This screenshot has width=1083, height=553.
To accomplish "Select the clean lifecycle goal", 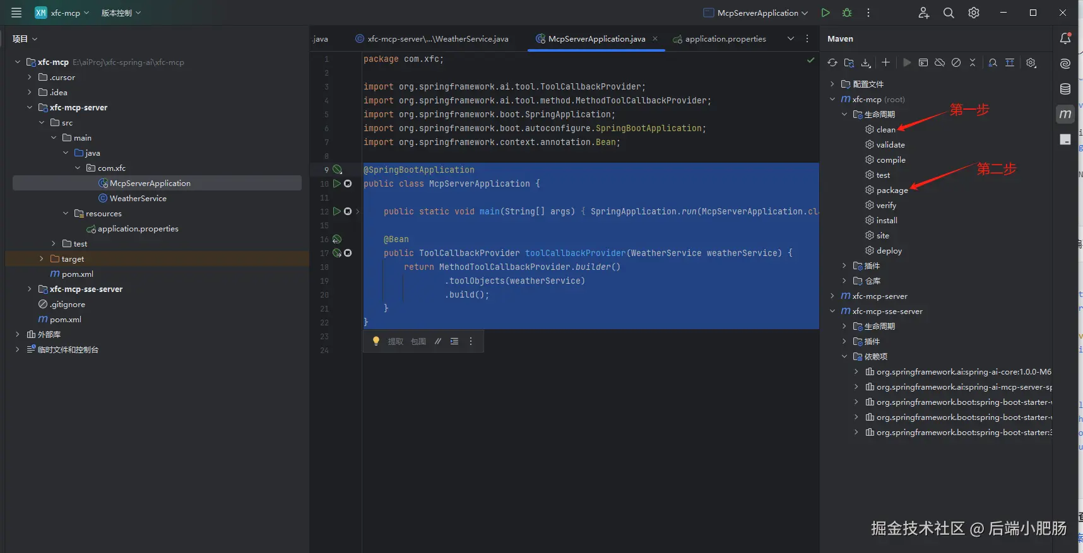I will [x=885, y=129].
